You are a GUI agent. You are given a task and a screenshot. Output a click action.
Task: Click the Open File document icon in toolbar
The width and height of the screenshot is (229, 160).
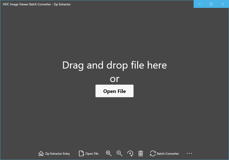81,153
